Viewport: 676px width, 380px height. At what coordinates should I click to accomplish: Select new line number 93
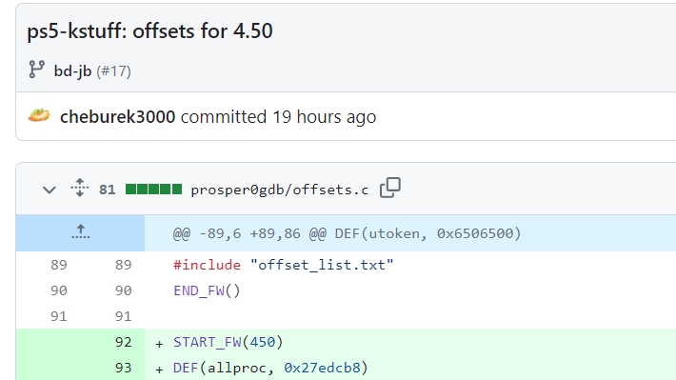pos(124,368)
